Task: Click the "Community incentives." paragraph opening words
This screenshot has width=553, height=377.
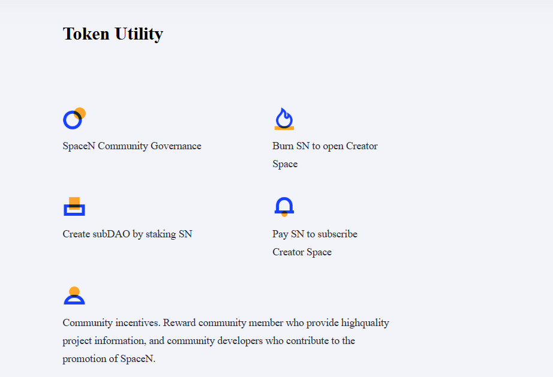Action: click(112, 322)
